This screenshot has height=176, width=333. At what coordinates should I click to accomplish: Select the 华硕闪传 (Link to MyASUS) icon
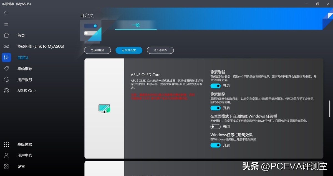point(6,46)
